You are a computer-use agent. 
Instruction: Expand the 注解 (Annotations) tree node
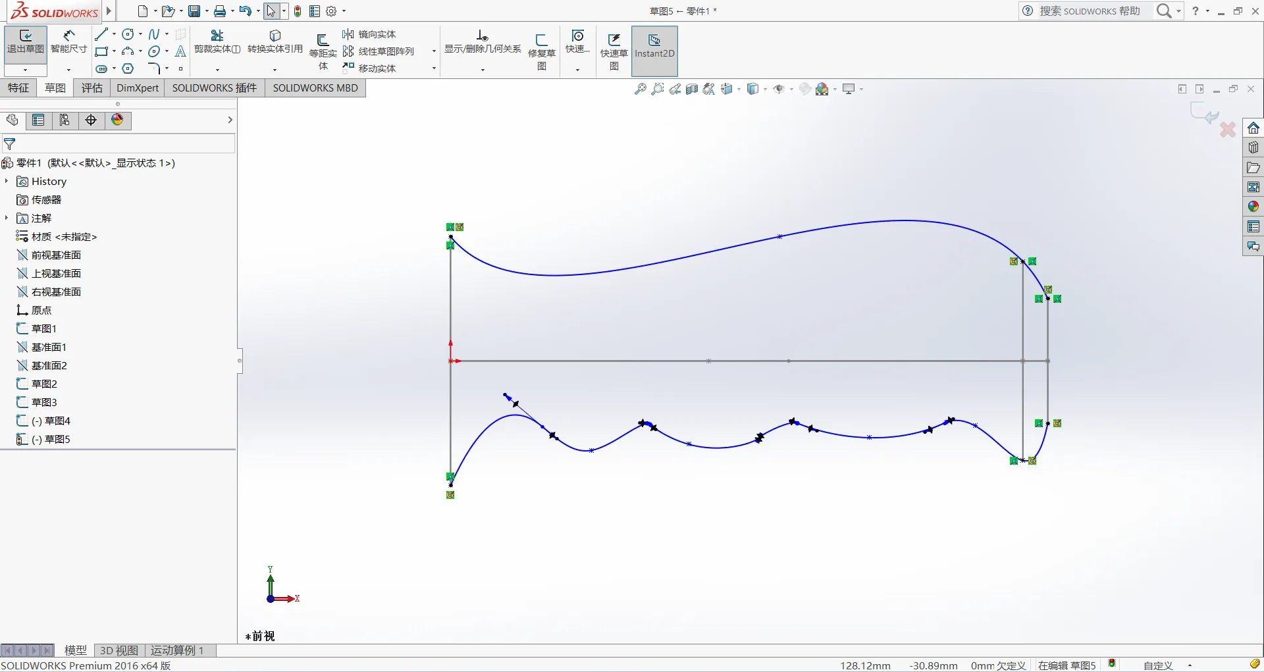[x=7, y=218]
